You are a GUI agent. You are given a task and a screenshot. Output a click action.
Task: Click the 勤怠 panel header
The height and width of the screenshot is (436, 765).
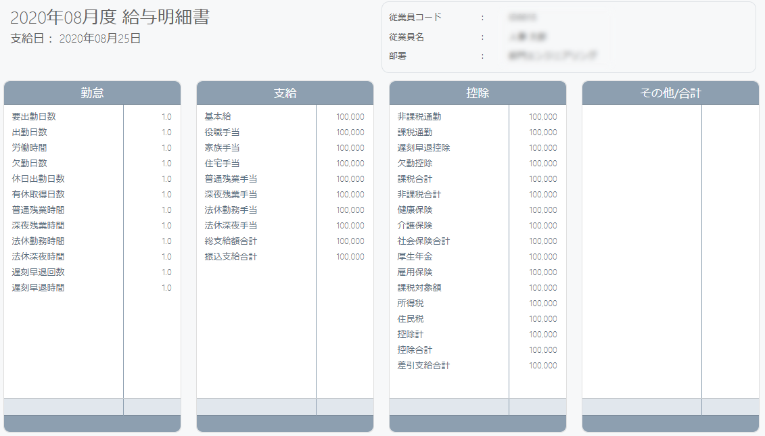pos(92,93)
